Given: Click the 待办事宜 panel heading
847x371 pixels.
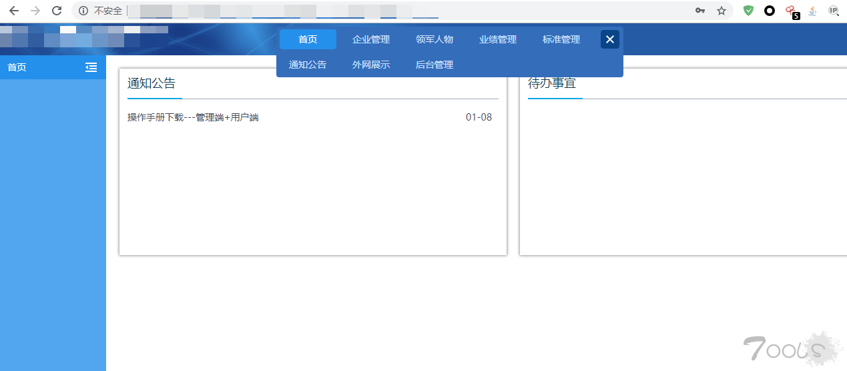Looking at the screenshot, I should pos(552,83).
